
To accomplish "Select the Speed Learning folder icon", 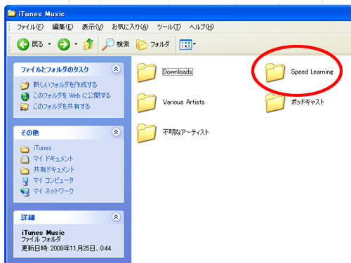I will [275, 72].
